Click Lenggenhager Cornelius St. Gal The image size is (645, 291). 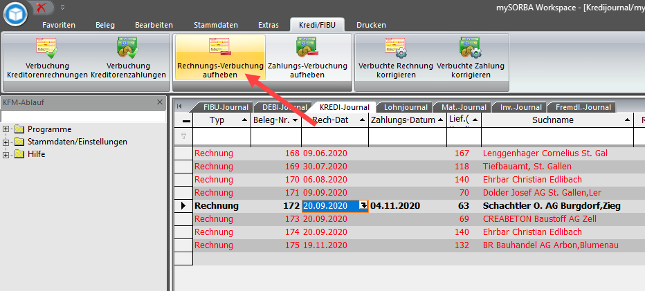(545, 153)
